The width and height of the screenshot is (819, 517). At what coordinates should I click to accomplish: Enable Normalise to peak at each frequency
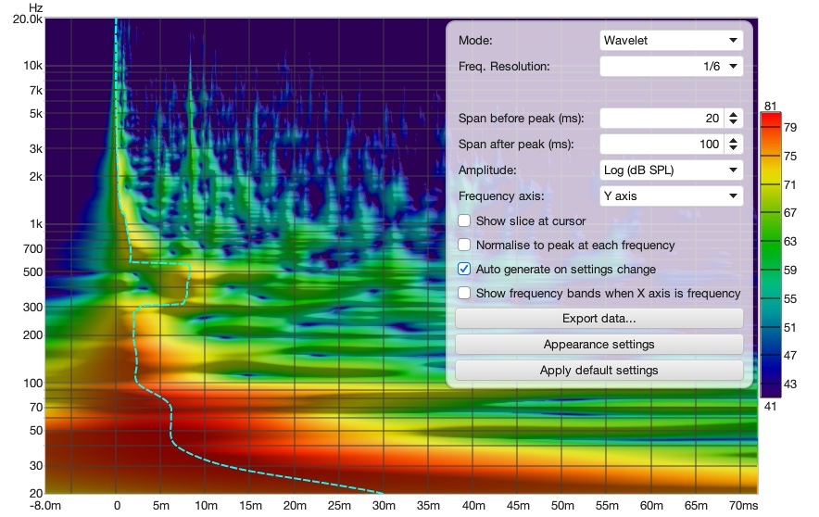pos(464,245)
